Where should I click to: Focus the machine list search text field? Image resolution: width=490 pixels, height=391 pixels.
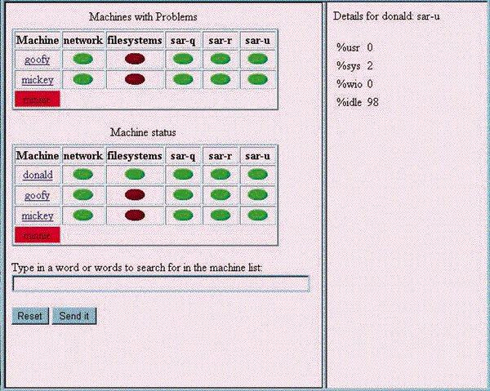click(x=160, y=283)
